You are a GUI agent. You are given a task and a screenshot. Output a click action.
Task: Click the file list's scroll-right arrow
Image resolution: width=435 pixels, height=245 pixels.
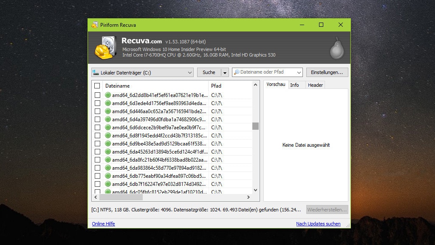249,197
